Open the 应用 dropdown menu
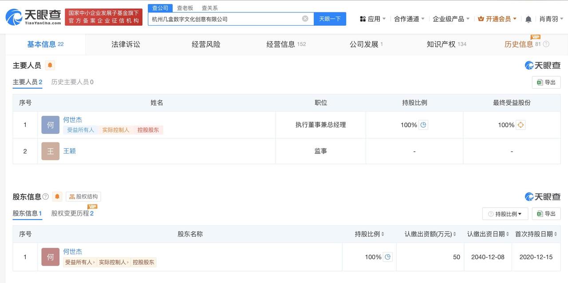The height and width of the screenshot is (283, 568). (x=373, y=19)
